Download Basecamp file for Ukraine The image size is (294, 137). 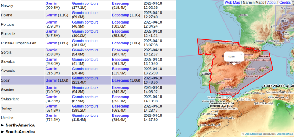coord(121,116)
